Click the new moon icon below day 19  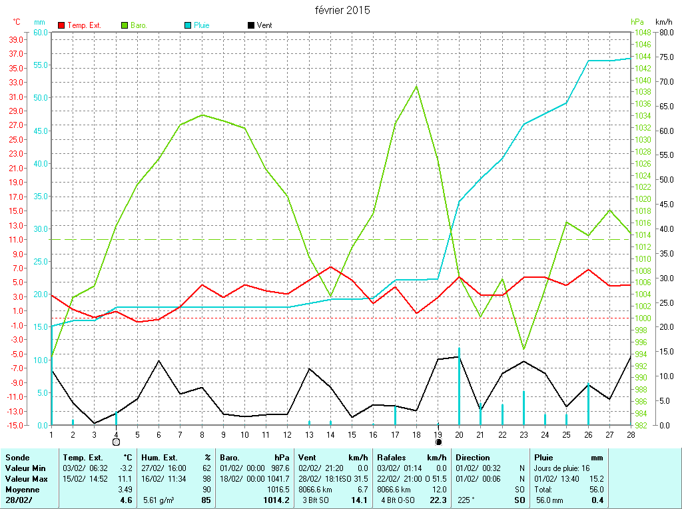(438, 441)
